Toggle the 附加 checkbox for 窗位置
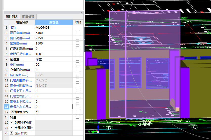Viewport: 211px width, 140px height. [x=78, y=59]
